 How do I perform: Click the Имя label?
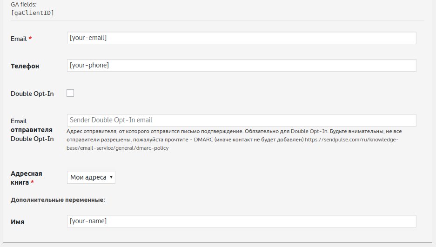(18, 222)
